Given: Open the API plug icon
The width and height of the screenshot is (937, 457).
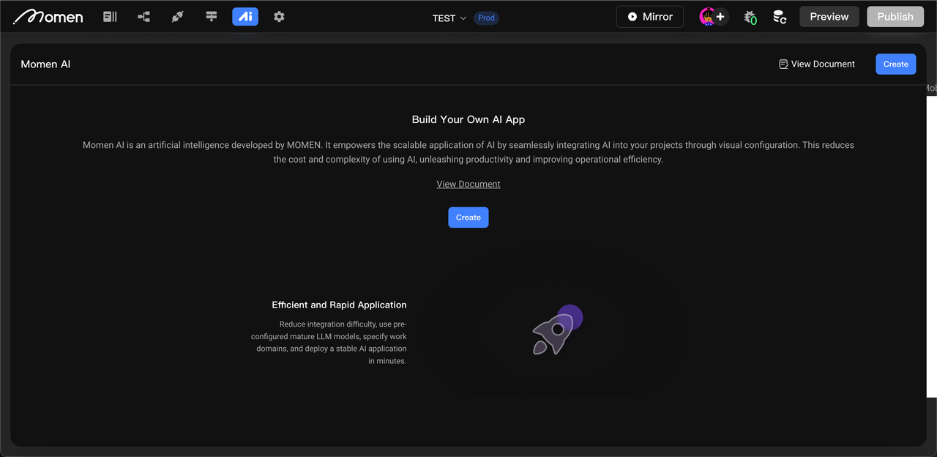Looking at the screenshot, I should (177, 16).
